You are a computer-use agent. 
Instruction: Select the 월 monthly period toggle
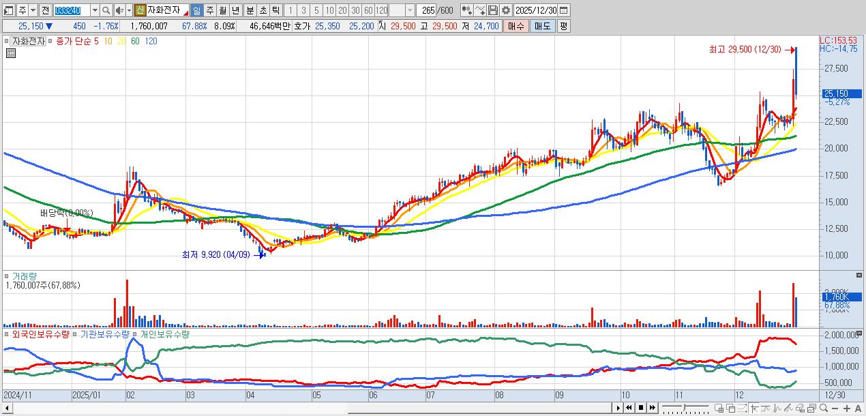pyautogui.click(x=222, y=10)
